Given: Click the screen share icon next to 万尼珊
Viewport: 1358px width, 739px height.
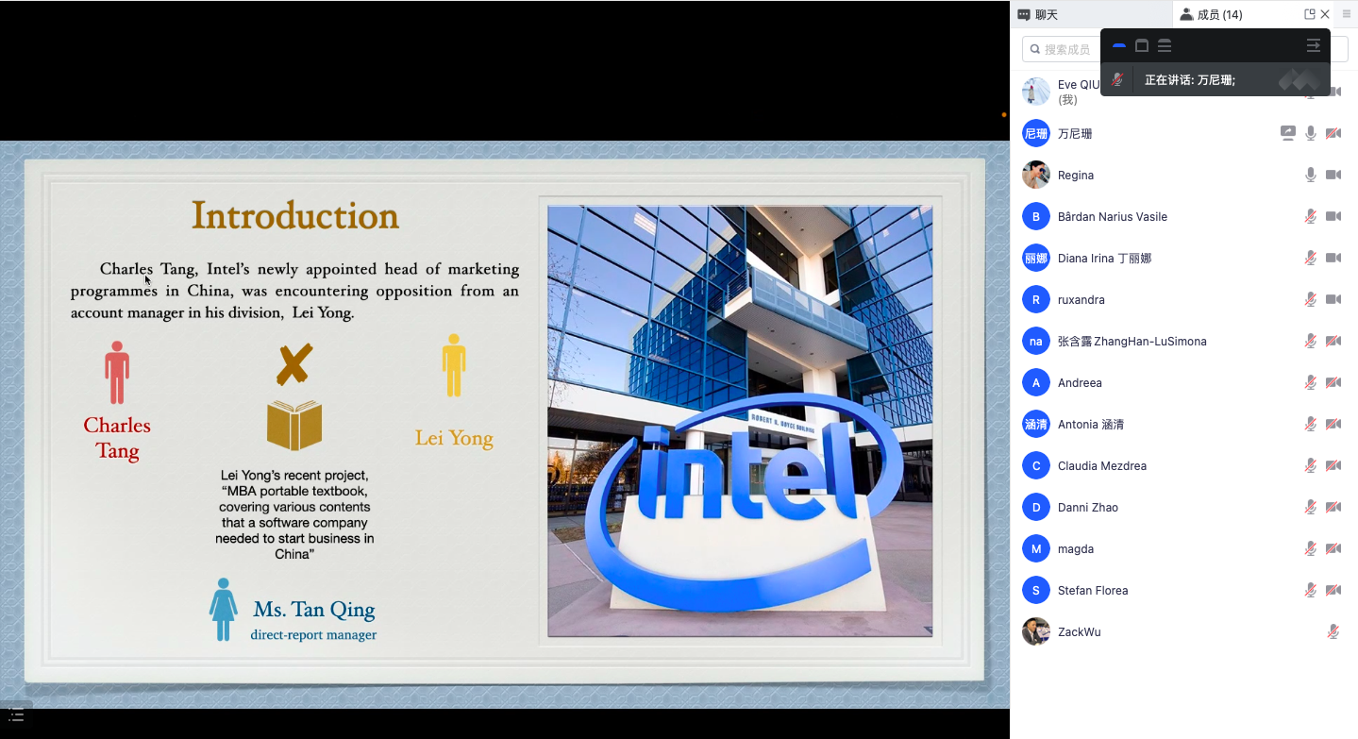Looking at the screenshot, I should coord(1287,133).
